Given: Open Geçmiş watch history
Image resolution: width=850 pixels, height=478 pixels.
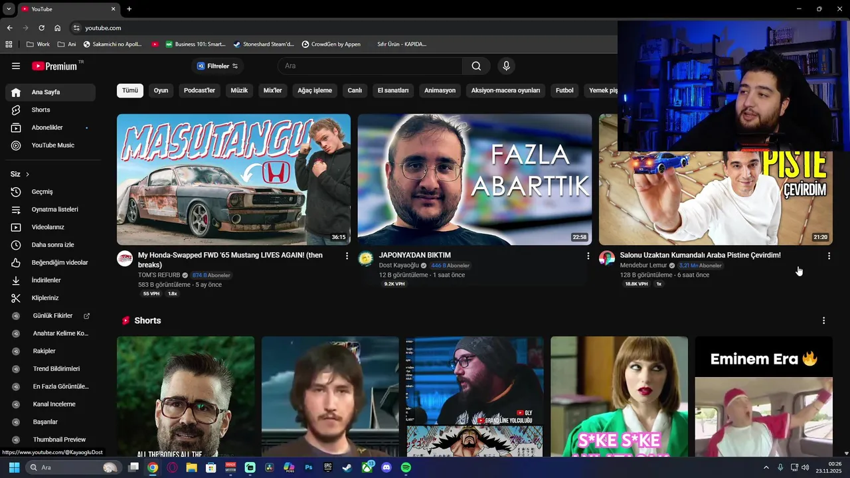Looking at the screenshot, I should coord(50,192).
